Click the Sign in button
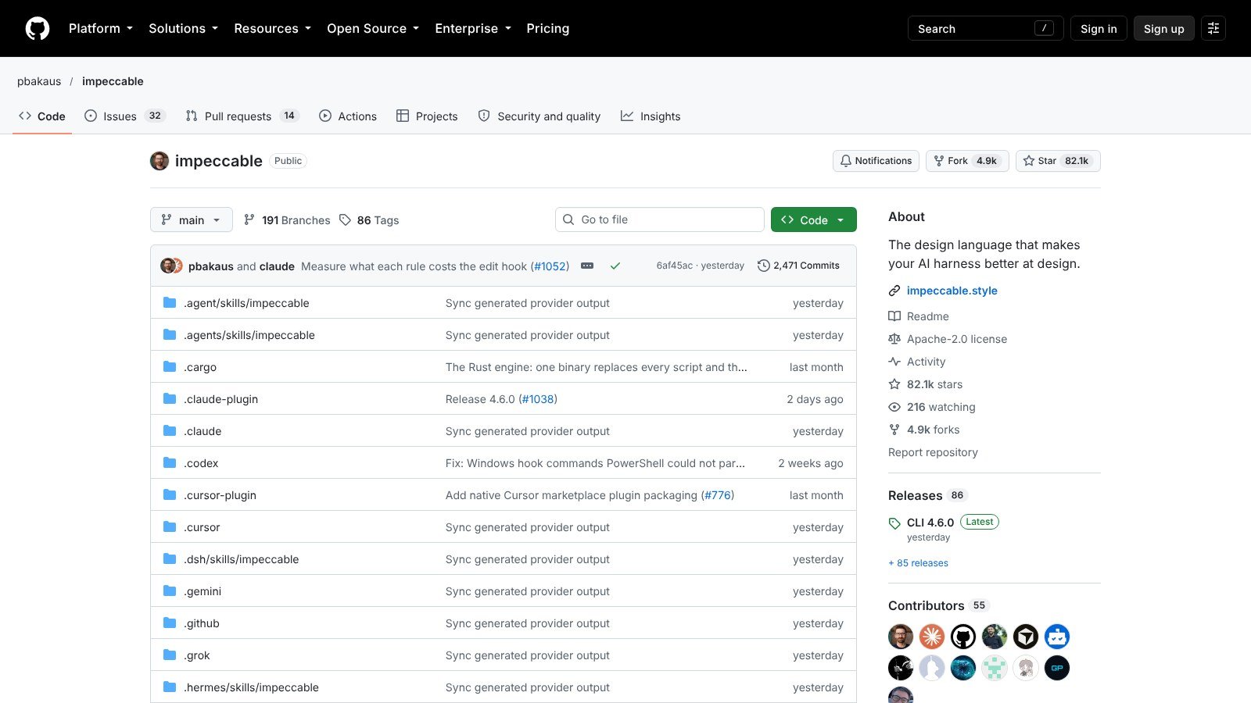Screen dimensions: 1251x703 click(x=1099, y=28)
